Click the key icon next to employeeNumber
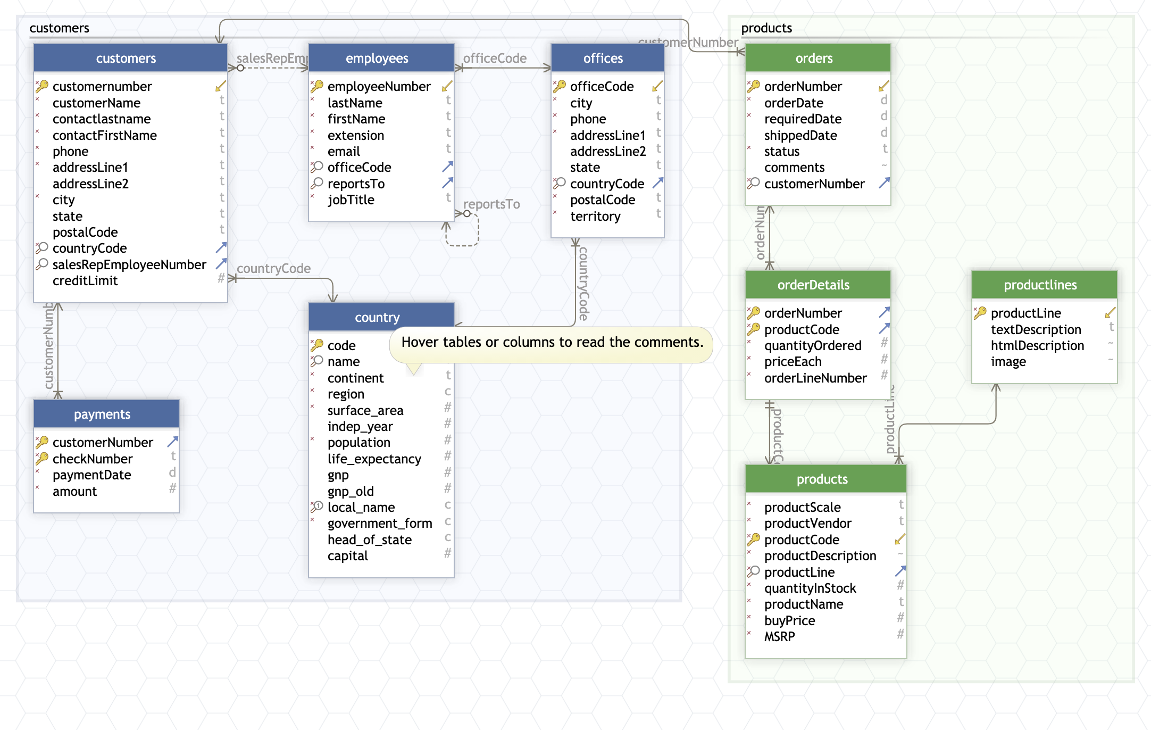Image resolution: width=1151 pixels, height=730 pixels. [x=317, y=86]
